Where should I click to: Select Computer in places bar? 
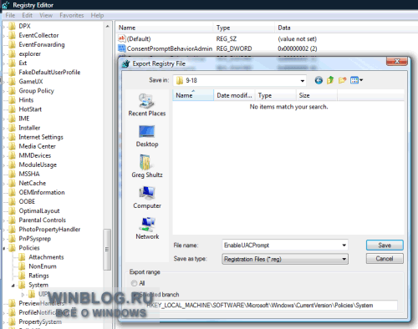point(147,197)
